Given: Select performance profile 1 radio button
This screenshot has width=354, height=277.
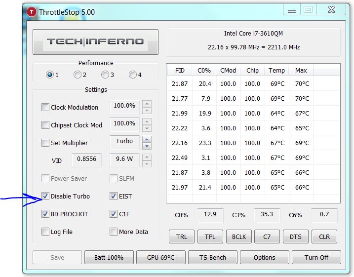Looking at the screenshot, I should click(x=49, y=75).
